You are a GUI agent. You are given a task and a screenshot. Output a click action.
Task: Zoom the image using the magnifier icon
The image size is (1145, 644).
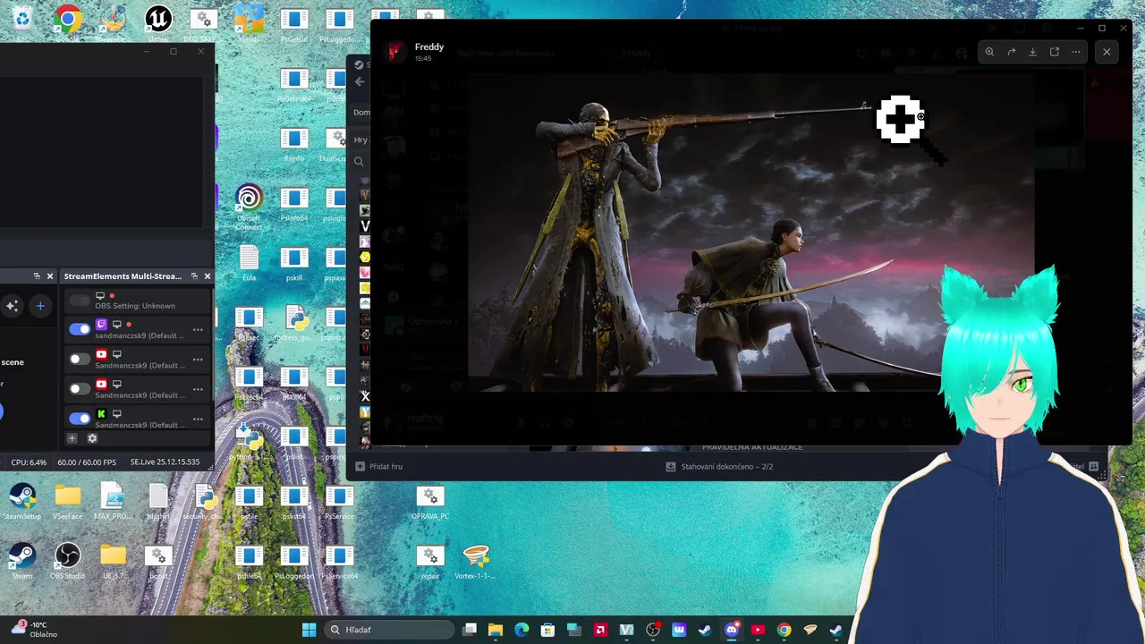point(989,52)
